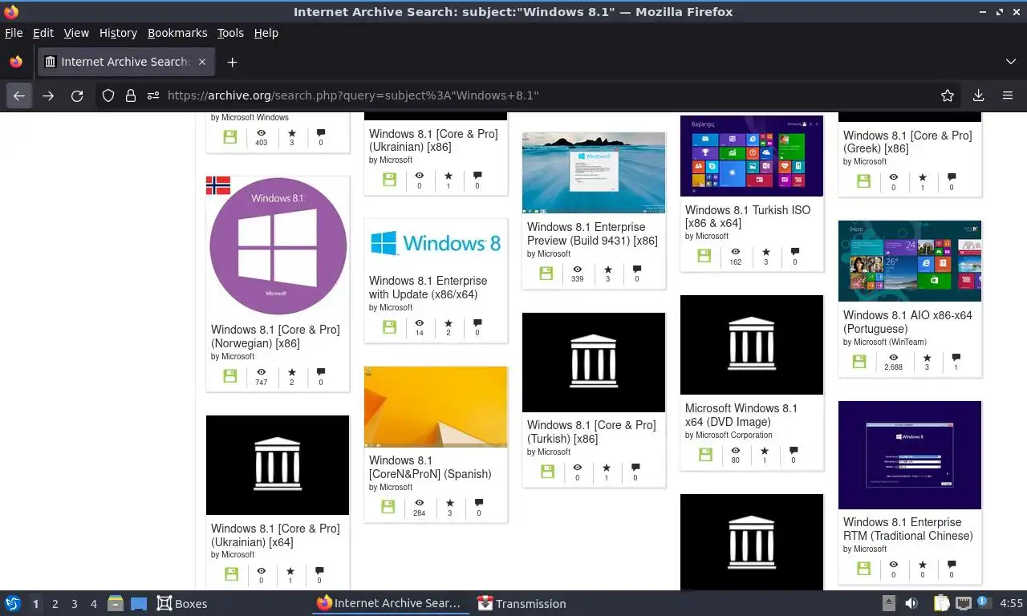Click 'by Microsoft (WinTeam)' text on Portuguese card

pos(884,342)
